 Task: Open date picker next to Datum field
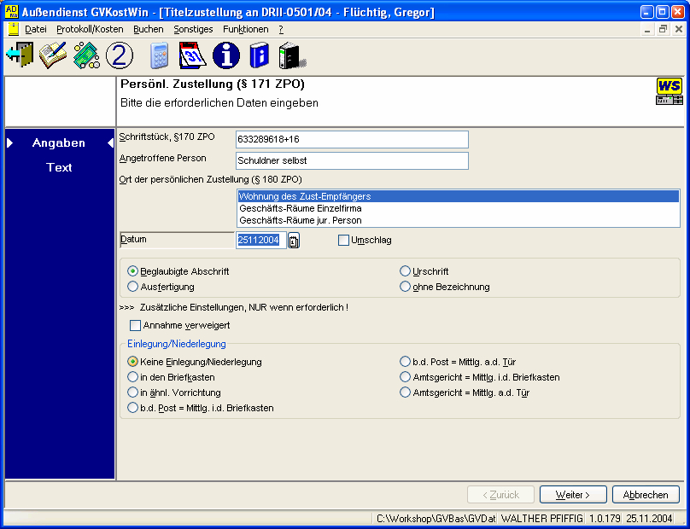[x=294, y=241]
